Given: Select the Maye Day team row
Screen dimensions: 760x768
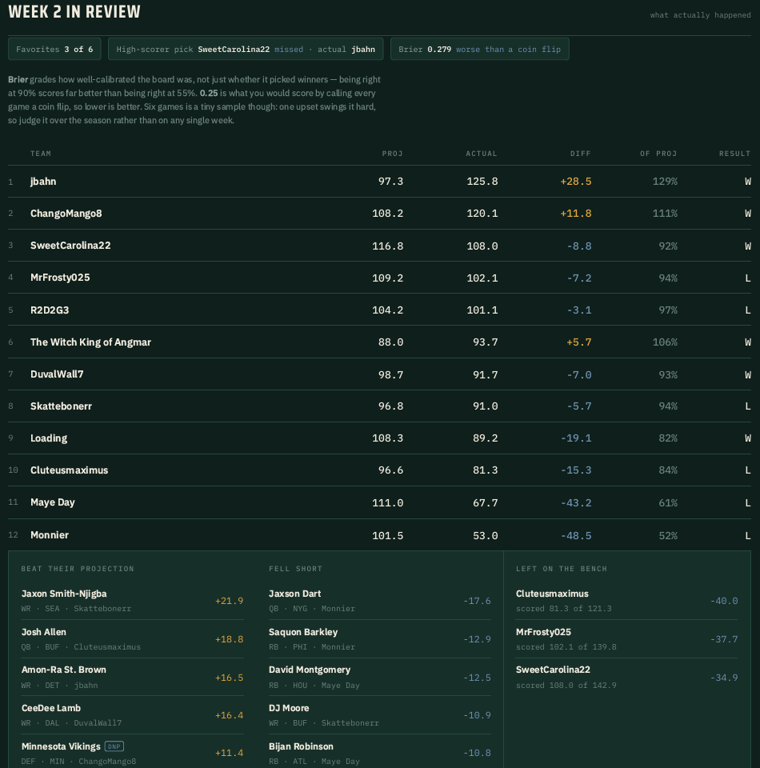Looking at the screenshot, I should [x=379, y=502].
